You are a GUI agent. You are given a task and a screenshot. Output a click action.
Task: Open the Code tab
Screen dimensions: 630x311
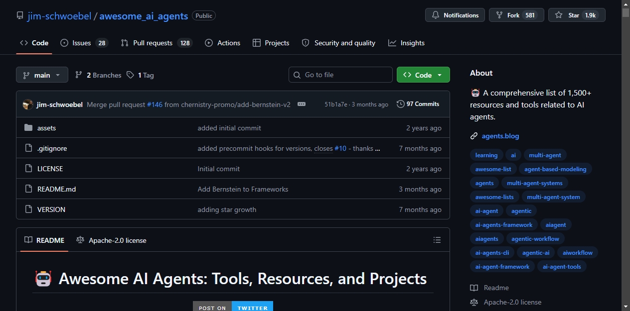[34, 43]
